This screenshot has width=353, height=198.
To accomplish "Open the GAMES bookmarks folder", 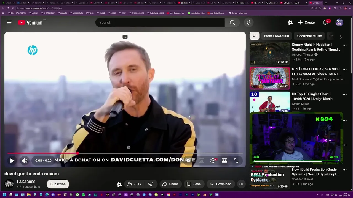I will (x=63, y=13).
